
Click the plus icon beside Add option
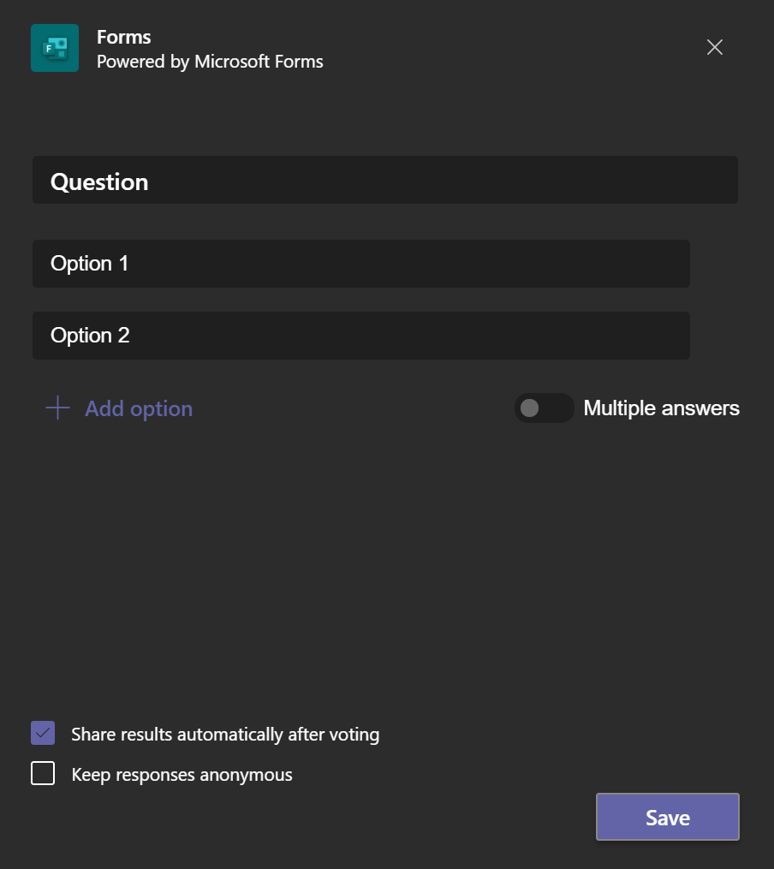[57, 408]
